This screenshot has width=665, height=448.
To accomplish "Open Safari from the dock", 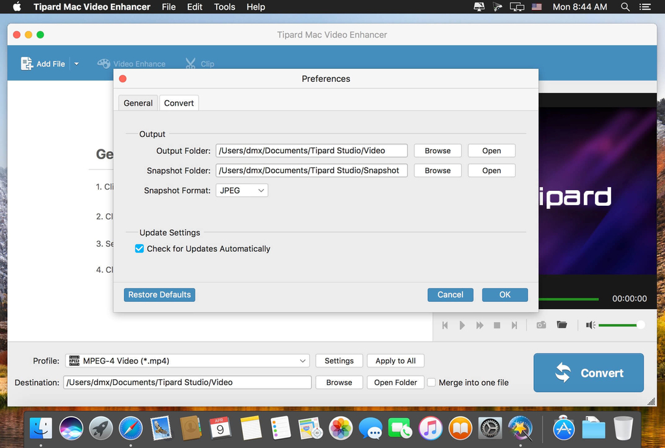I will [131, 429].
